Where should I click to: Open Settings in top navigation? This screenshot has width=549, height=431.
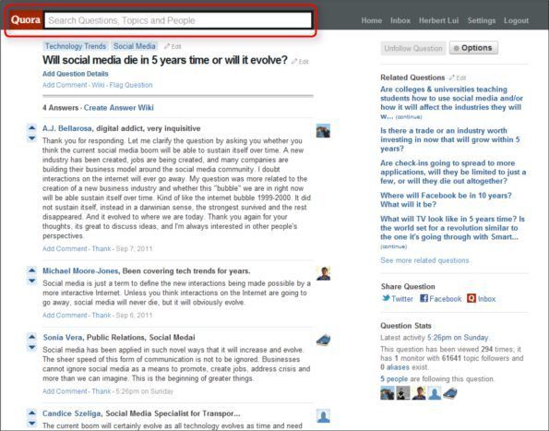[x=482, y=20]
